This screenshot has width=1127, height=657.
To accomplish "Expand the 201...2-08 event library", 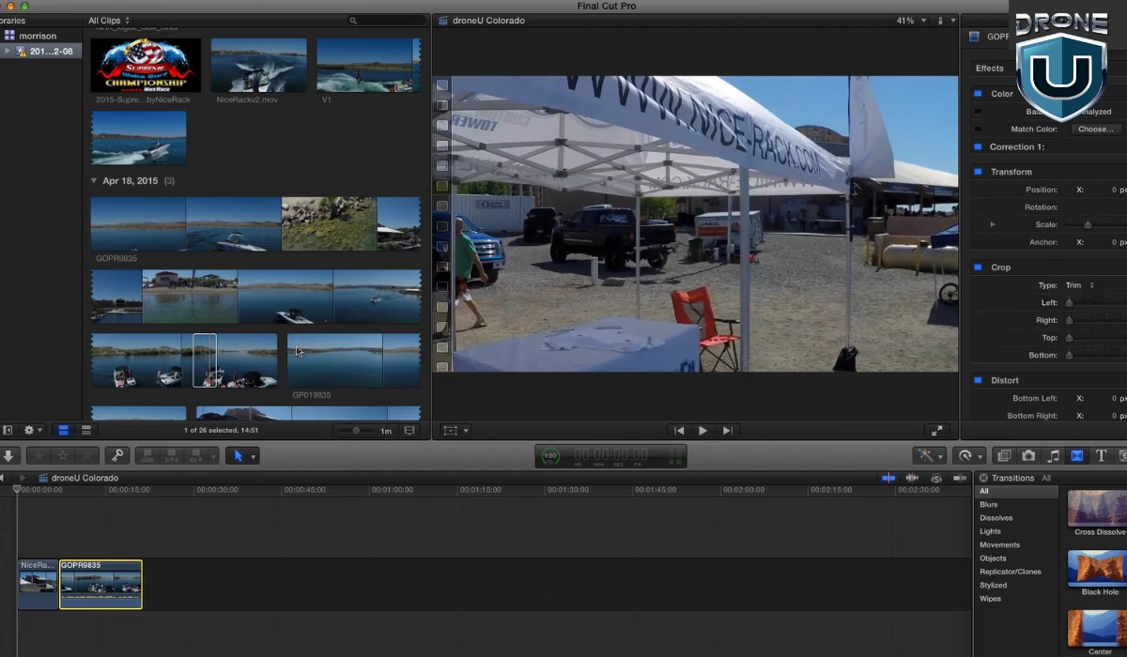I will [8, 51].
